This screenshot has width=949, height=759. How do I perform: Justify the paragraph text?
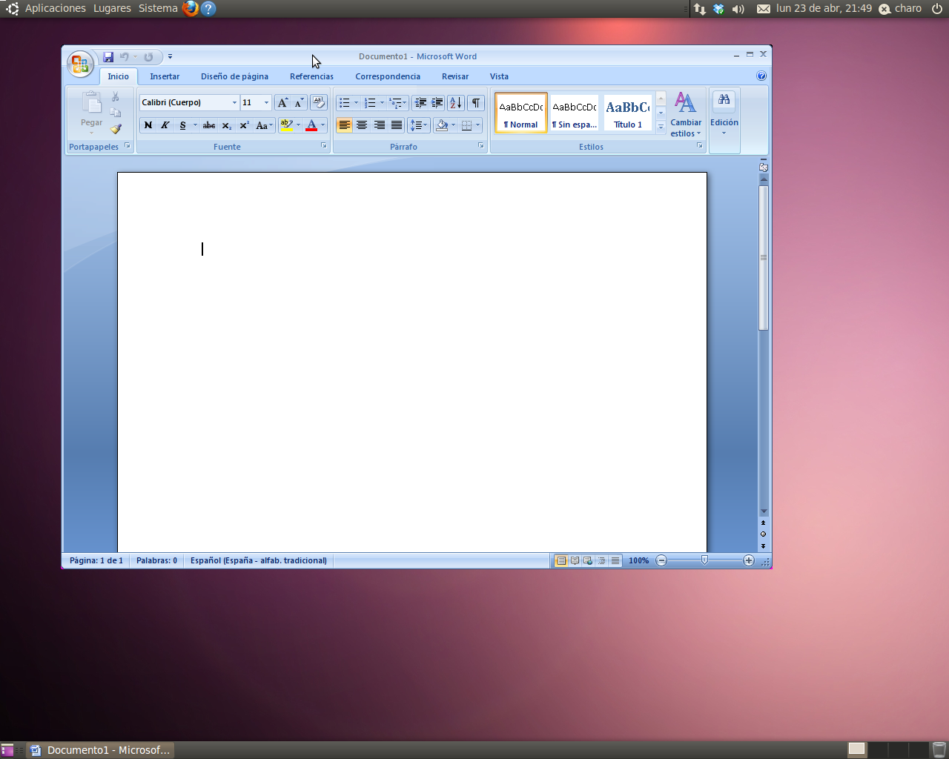click(397, 125)
